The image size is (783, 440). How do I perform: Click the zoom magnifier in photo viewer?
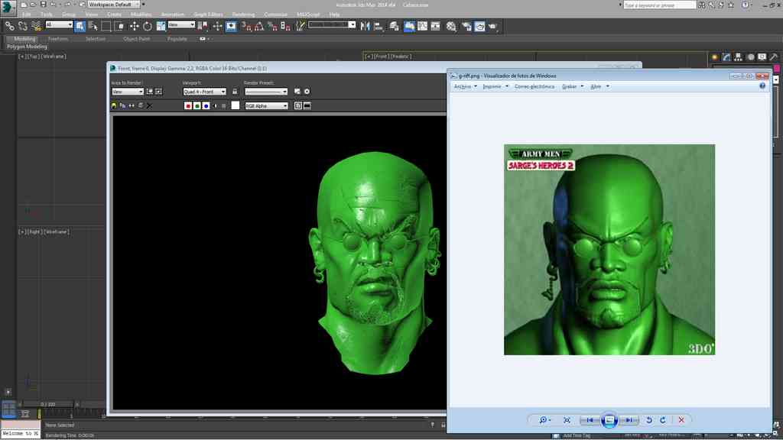click(x=544, y=420)
